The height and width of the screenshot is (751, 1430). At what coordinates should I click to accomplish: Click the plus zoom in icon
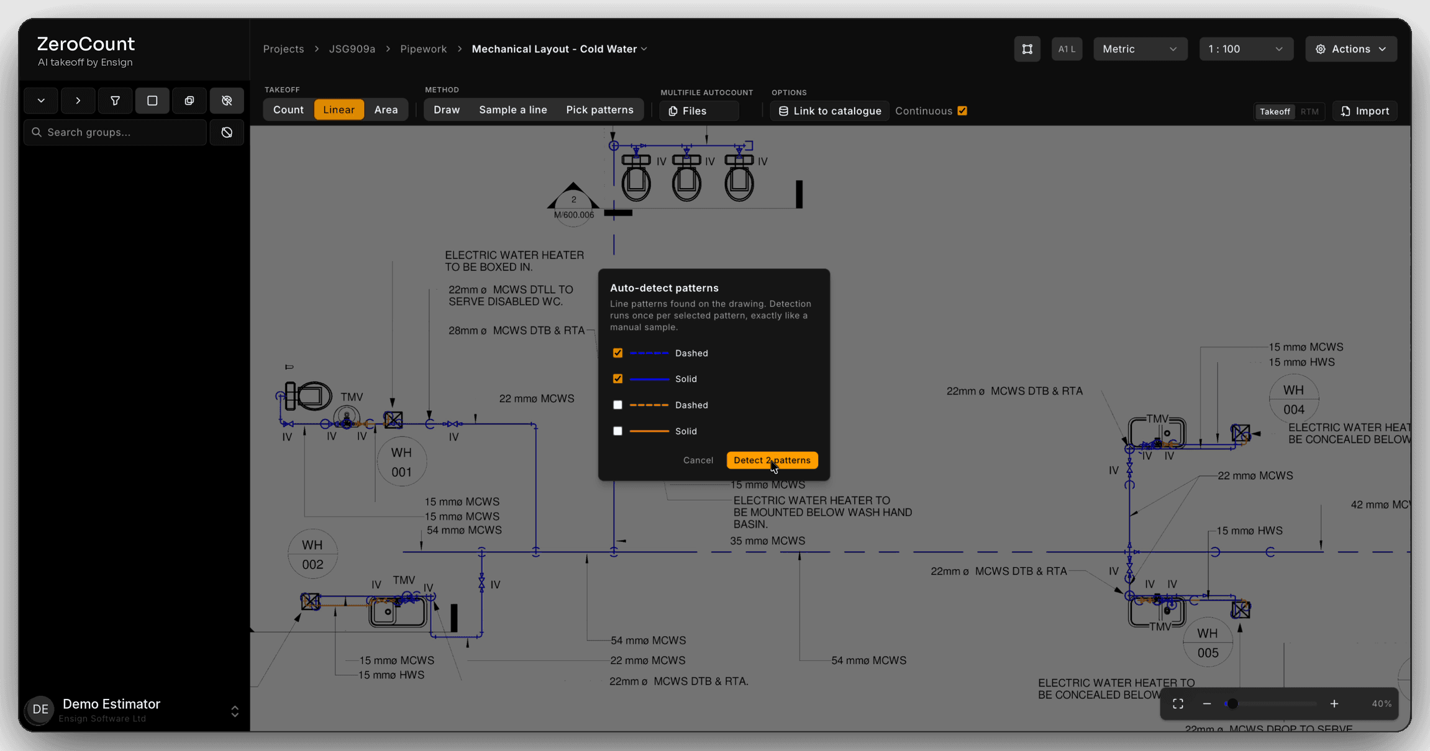(x=1334, y=704)
